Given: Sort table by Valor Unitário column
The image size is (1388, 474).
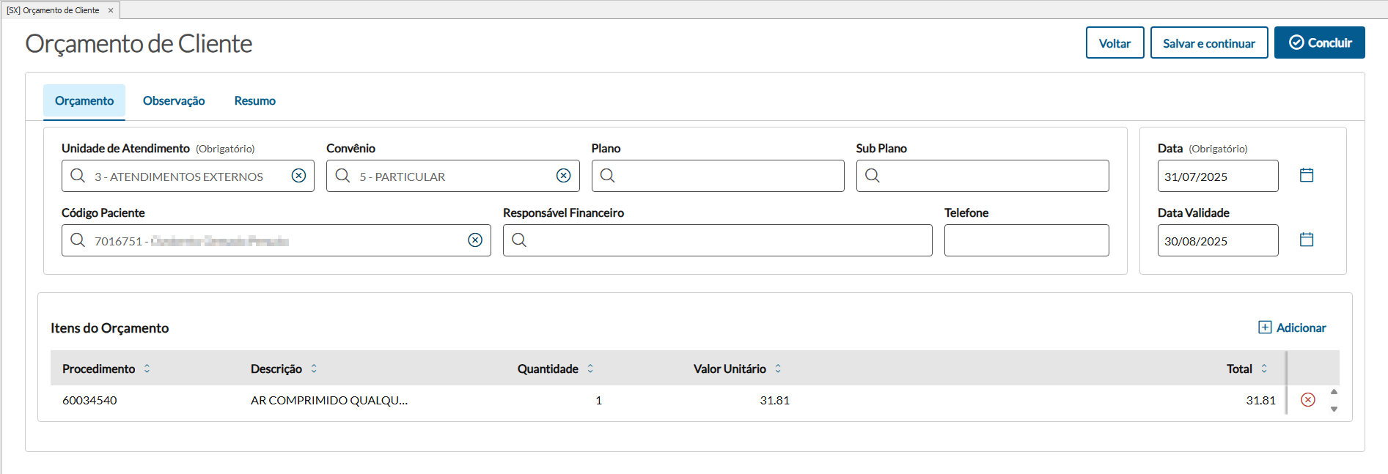Looking at the screenshot, I should 778,369.
